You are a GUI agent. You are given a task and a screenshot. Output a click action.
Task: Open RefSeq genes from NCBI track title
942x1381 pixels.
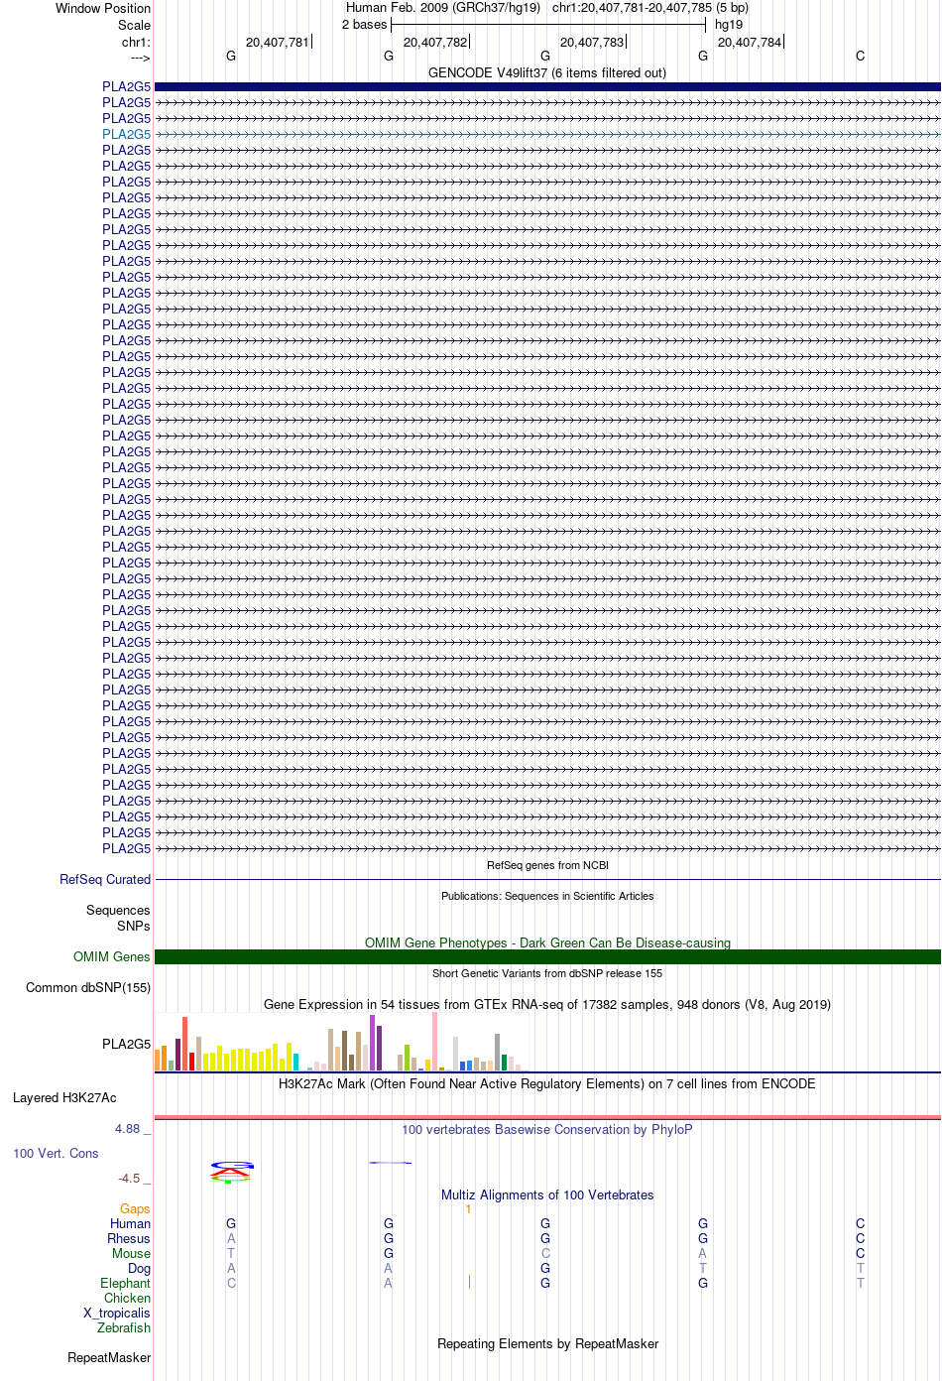pyautogui.click(x=547, y=865)
